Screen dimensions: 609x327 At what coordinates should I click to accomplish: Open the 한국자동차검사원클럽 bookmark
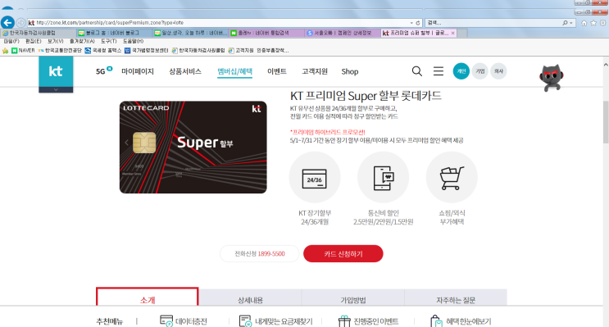pos(198,51)
